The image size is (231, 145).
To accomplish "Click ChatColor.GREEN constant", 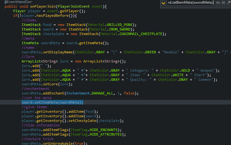I will pyautogui.click(x=140, y=52).
